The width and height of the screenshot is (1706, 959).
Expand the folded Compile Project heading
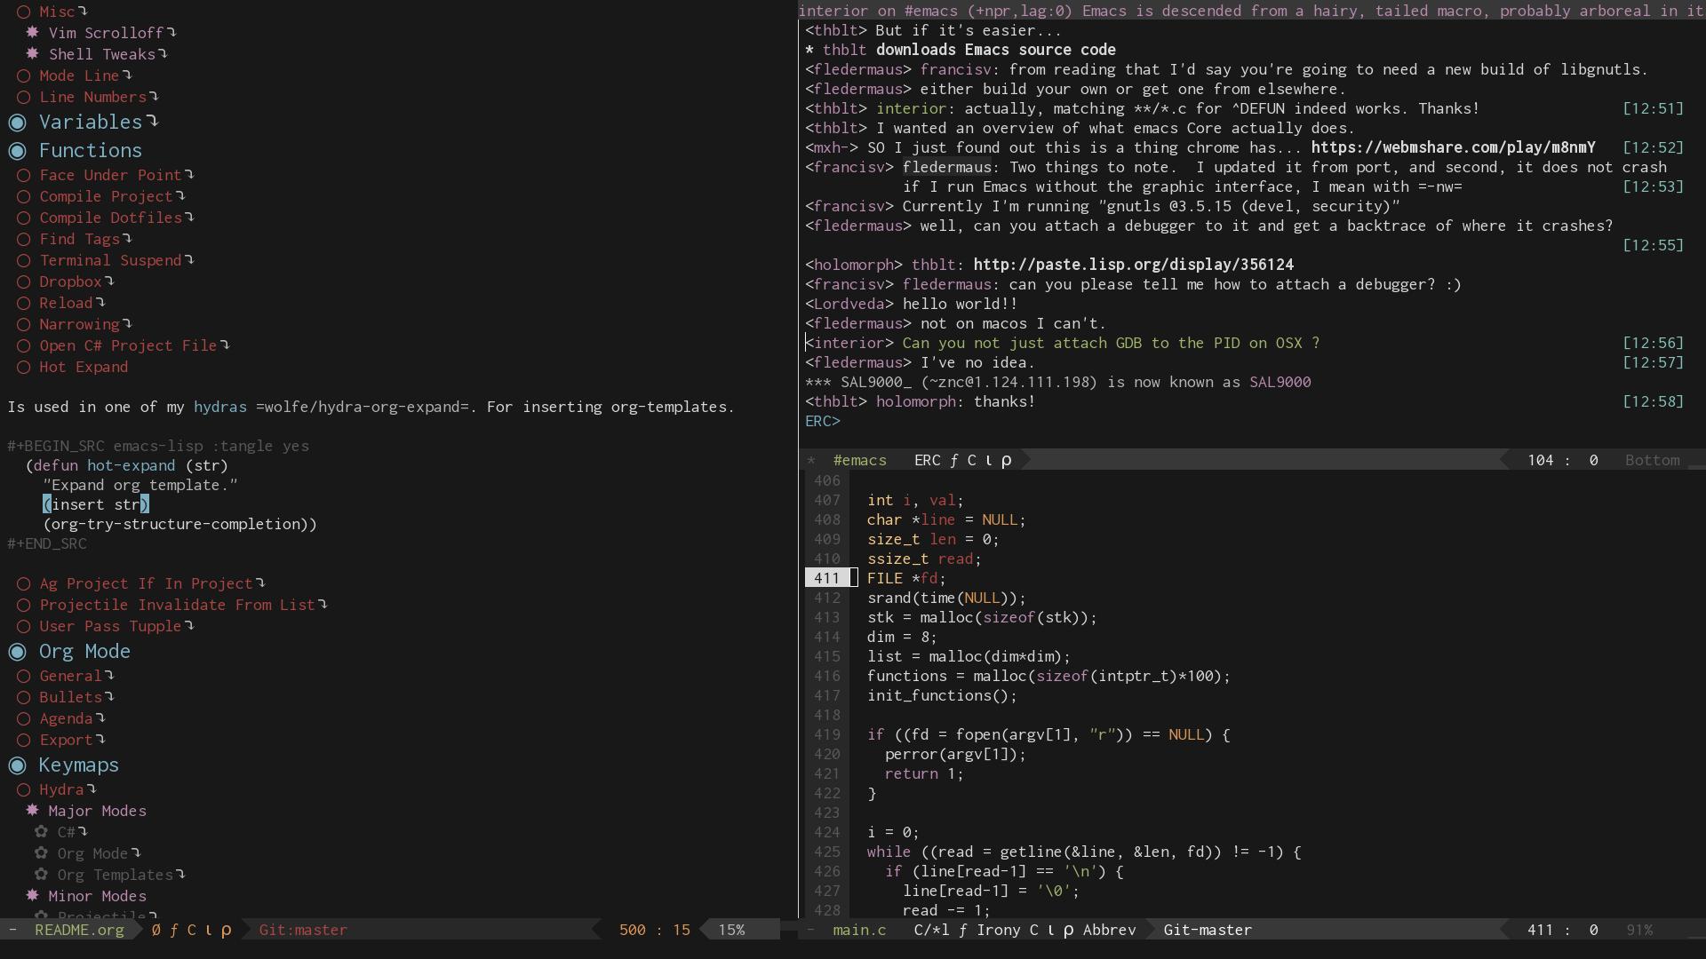tap(180, 195)
